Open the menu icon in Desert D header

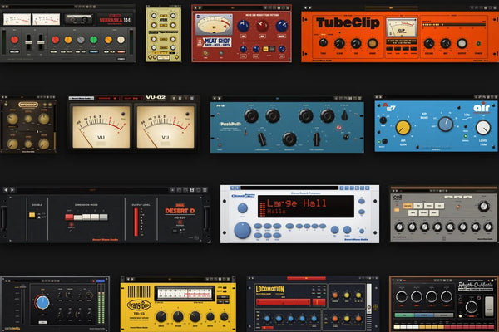click(x=205, y=190)
